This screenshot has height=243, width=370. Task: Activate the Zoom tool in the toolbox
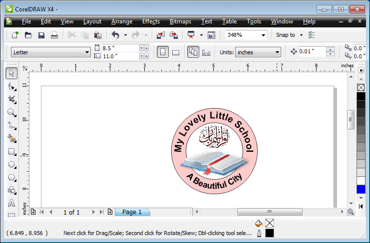pos(12,113)
